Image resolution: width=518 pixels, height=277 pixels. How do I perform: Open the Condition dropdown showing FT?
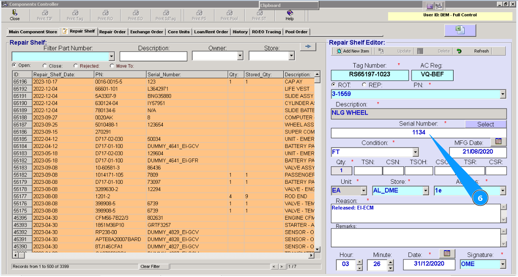(415, 153)
